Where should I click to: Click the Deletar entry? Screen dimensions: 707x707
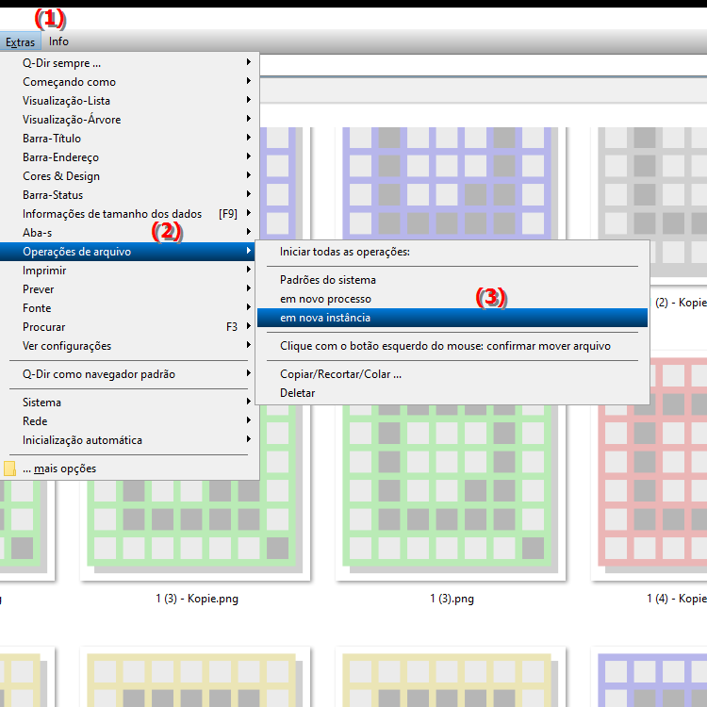(298, 393)
